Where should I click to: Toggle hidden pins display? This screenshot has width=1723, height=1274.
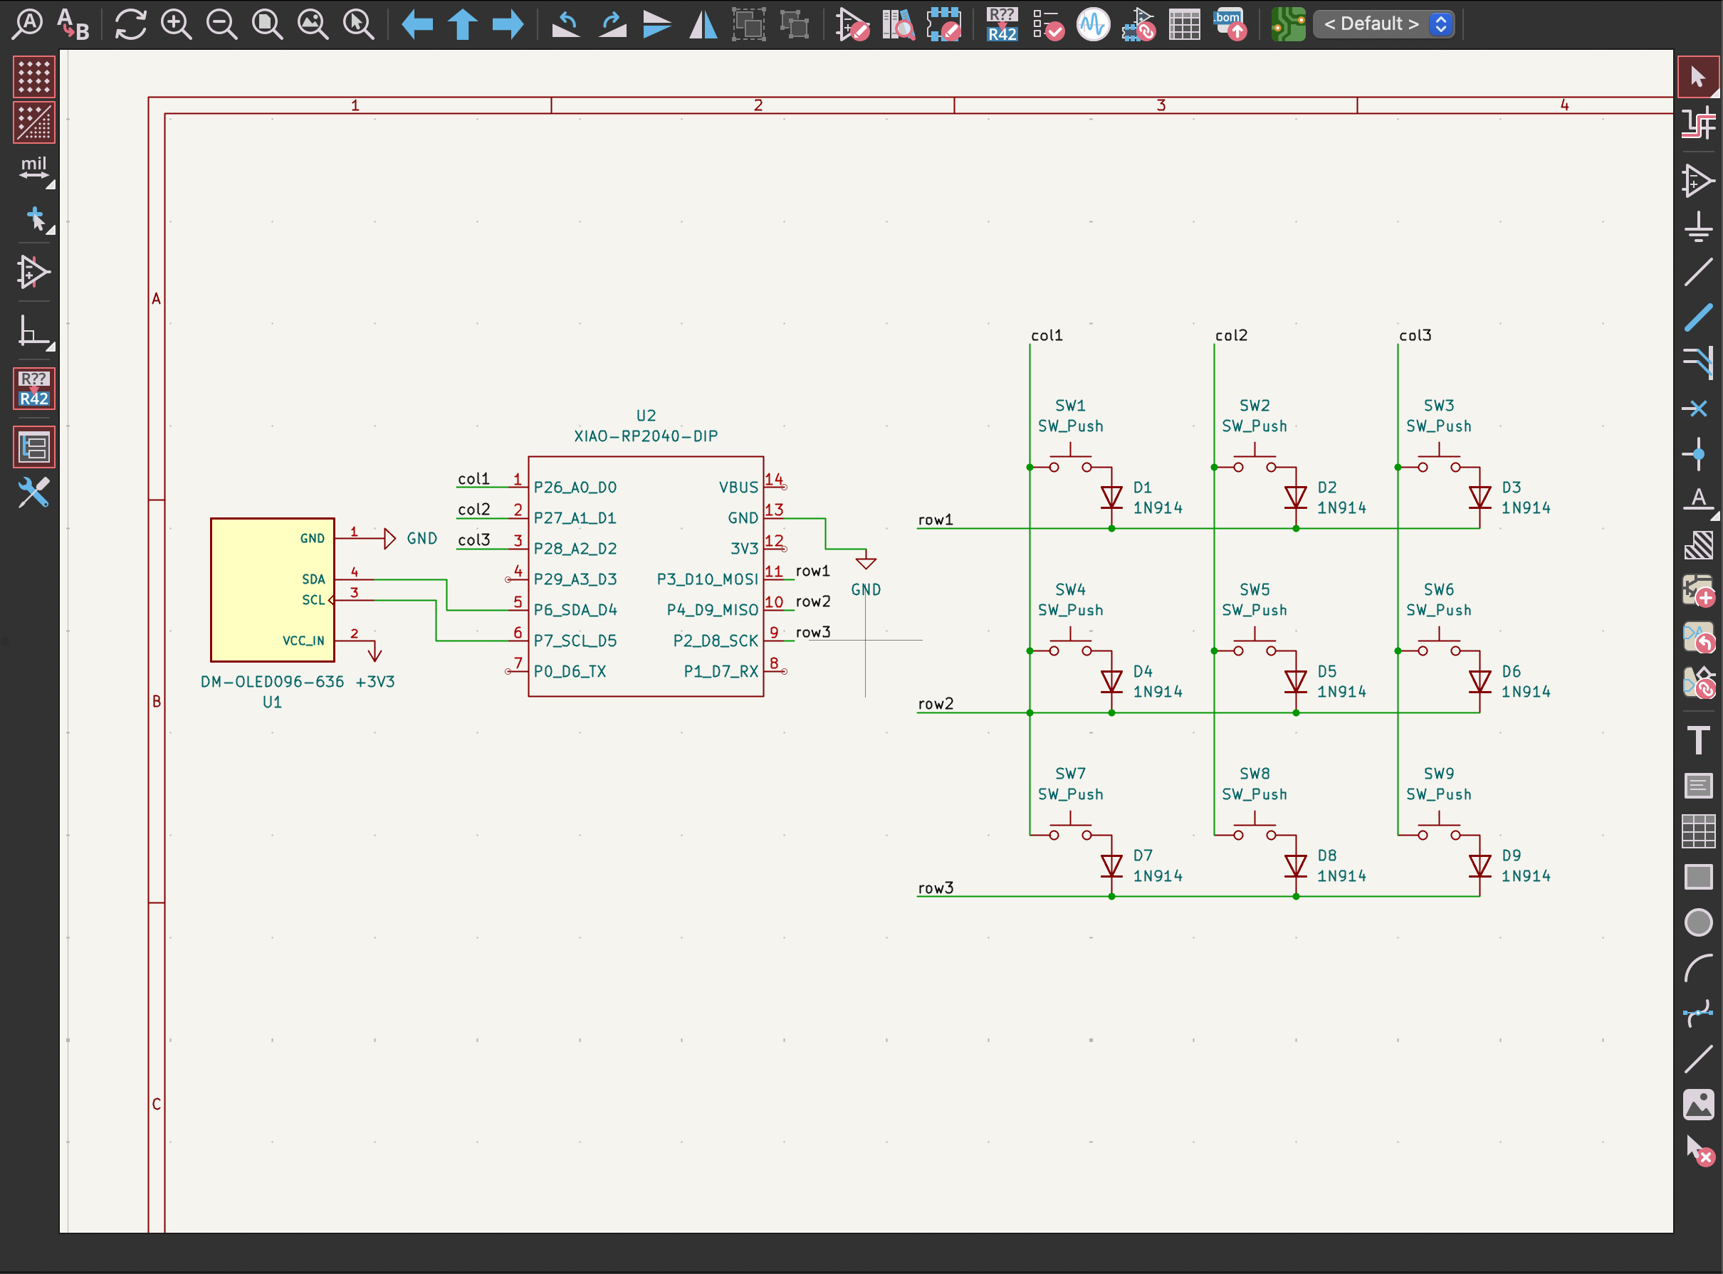34,272
